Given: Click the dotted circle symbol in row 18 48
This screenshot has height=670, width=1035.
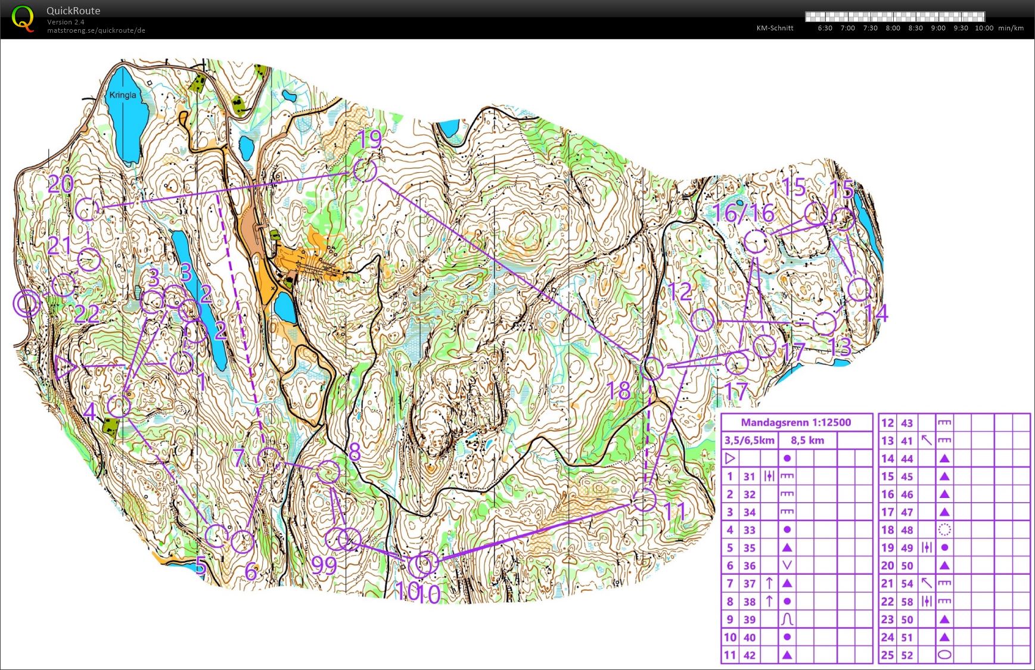Looking at the screenshot, I should coord(944,529).
